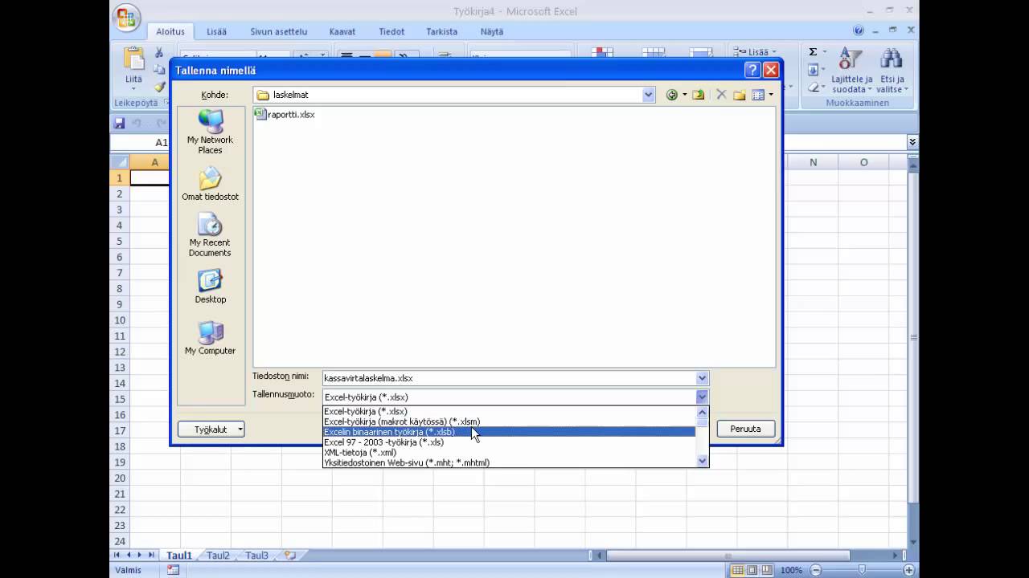Click the zoom in plus button
Viewport: 1029px width, 578px height.
pos(910,570)
